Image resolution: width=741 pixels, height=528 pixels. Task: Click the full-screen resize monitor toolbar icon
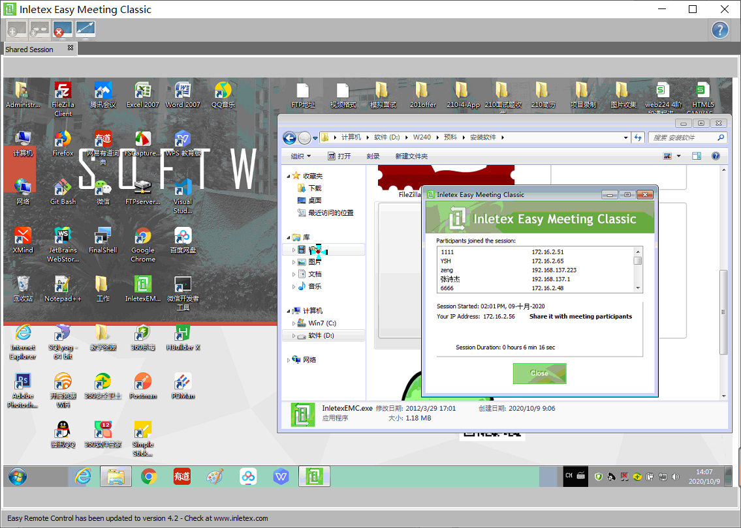85,30
